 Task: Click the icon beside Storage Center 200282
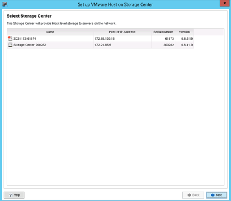point(10,45)
